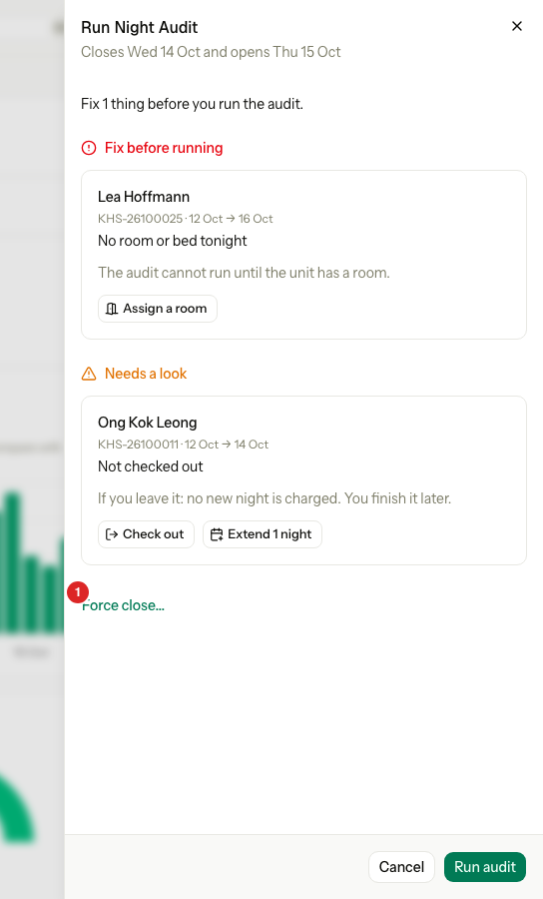This screenshot has width=543, height=899.
Task: Assign a room to Lea Hoffmann
Action: tap(158, 309)
